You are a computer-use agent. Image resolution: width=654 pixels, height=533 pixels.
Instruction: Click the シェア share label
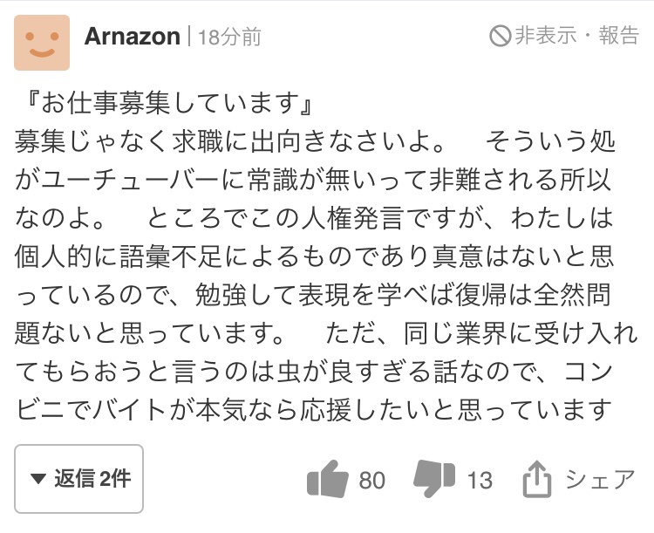coord(600,480)
